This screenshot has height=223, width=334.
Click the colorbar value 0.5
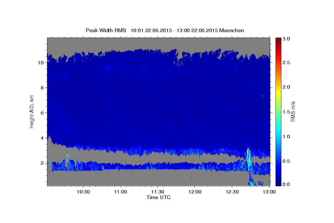coord(287,161)
